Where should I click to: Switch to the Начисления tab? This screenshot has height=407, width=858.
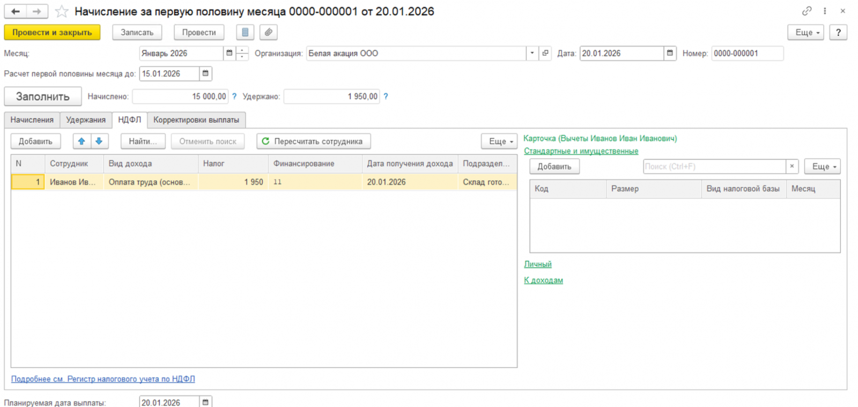[x=32, y=120]
